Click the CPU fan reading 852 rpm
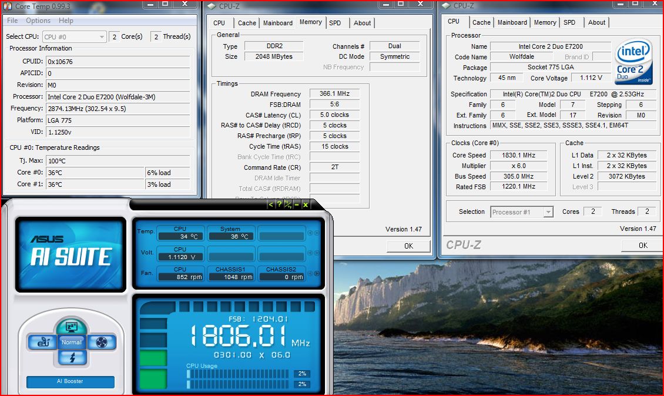The image size is (664, 396). (181, 277)
